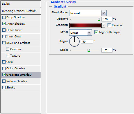
Task: Check the Reverse gradient box
Action: [109, 25]
